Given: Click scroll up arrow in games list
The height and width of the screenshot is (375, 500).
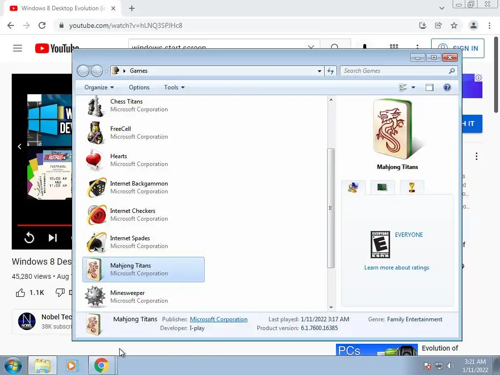Looking at the screenshot, I should tap(331, 100).
